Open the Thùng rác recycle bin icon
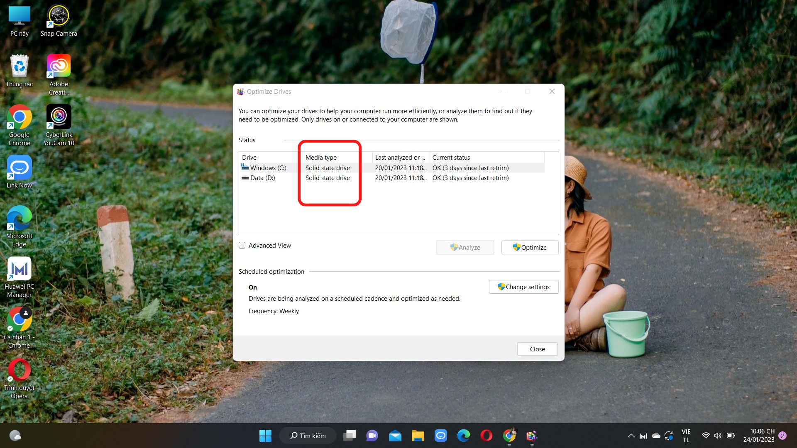 [20, 71]
